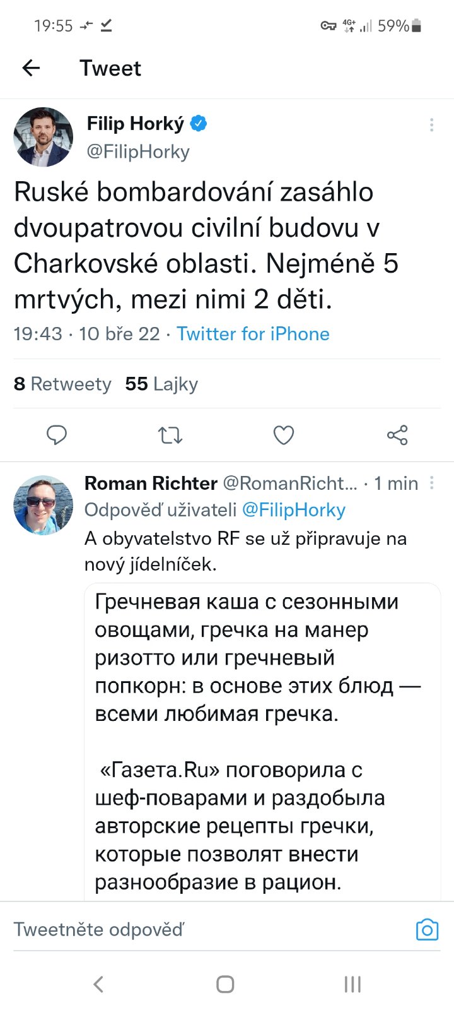
Task: Tap the @FilipHorky mention in the reply
Action: (294, 510)
